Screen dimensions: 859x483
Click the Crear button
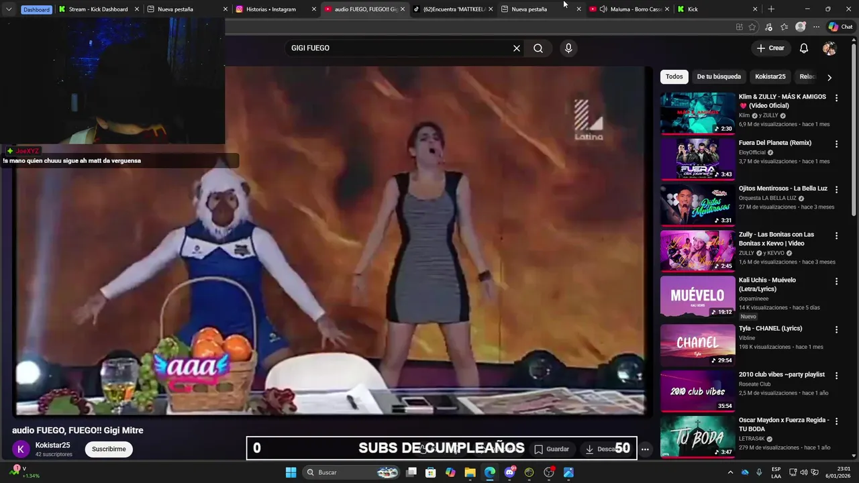[x=770, y=48]
